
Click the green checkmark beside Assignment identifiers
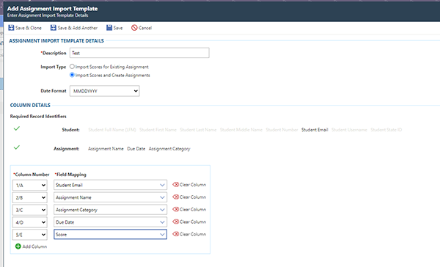(17, 147)
